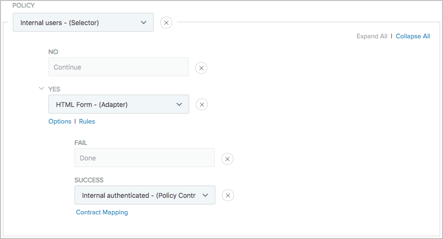Remove the Internal authenticated policy contract
Image resolution: width=443 pixels, height=239 pixels.
[228, 195]
